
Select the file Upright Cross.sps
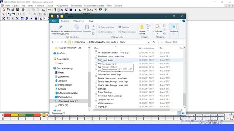pyautogui.click(x=106, y=99)
